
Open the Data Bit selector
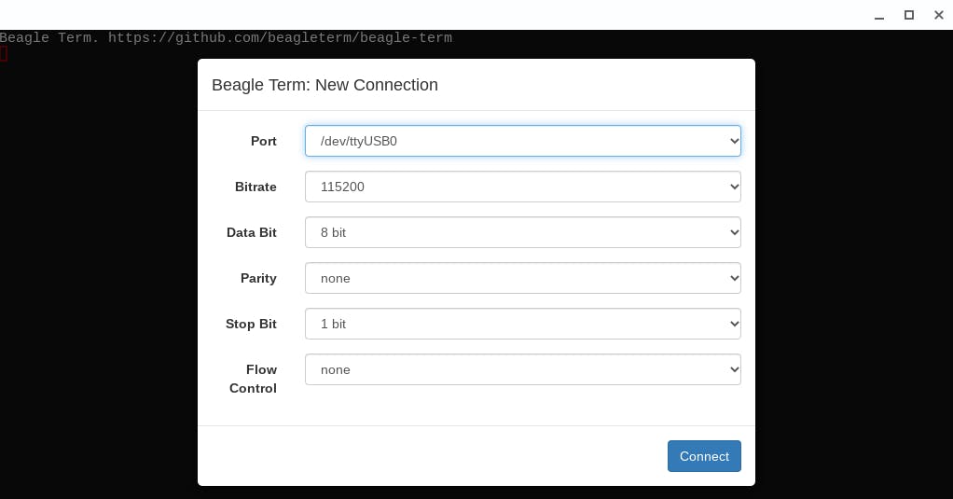click(x=522, y=232)
